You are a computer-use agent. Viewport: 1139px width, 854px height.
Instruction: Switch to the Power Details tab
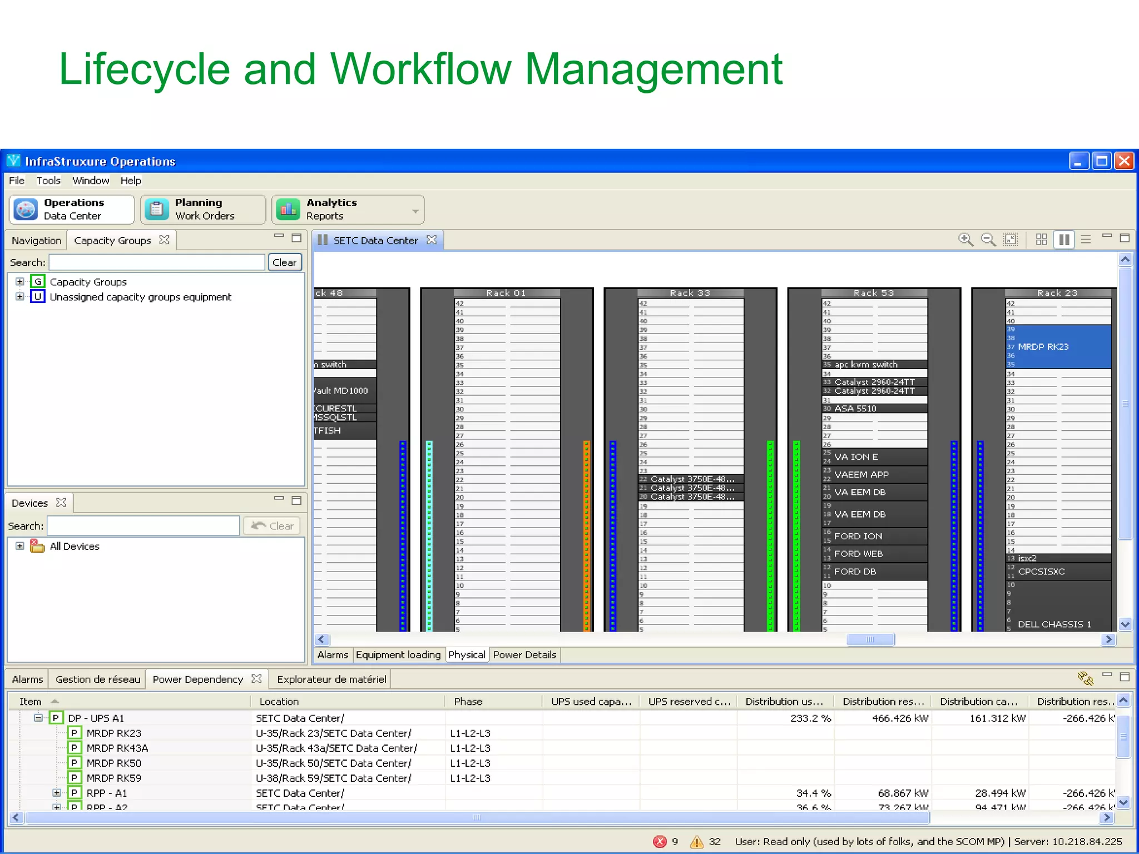(x=524, y=655)
